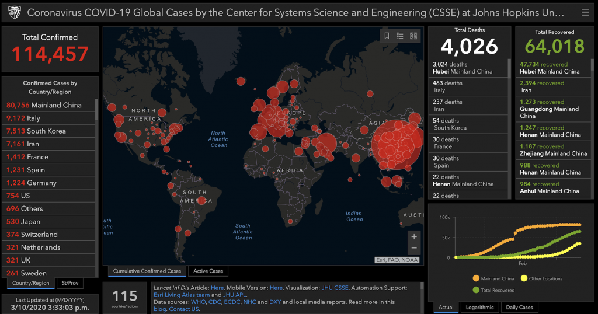This screenshot has width=598, height=314.
Task: Open the CDC data source link
Action: (x=215, y=302)
